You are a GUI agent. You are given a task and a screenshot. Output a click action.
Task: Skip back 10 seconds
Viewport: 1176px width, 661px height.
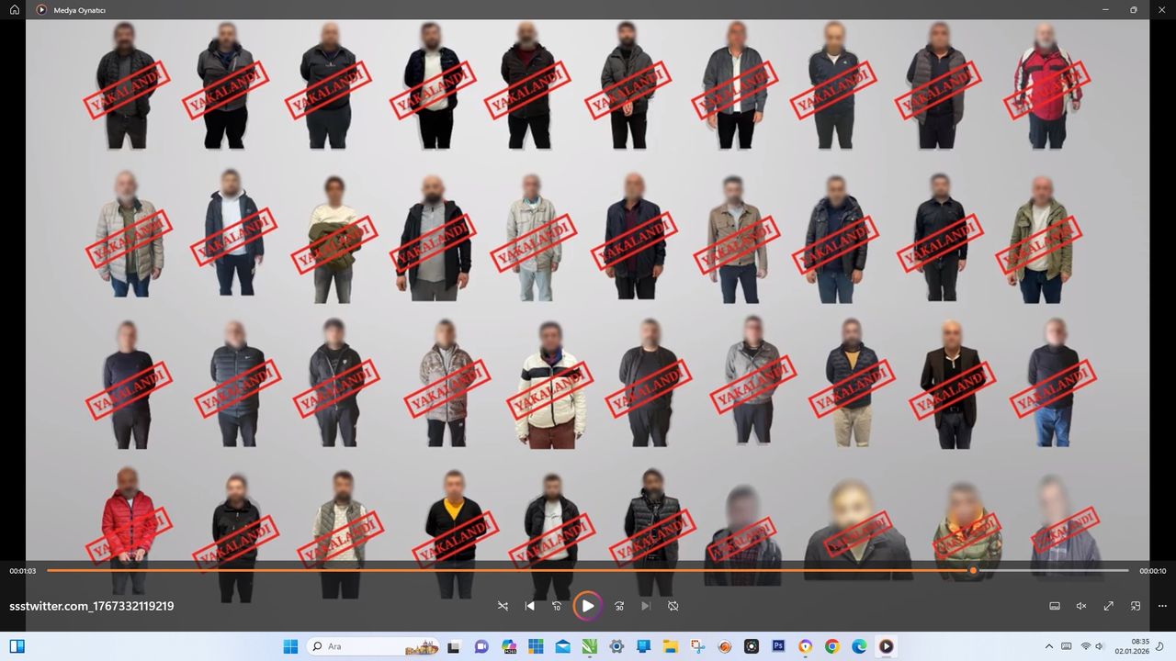pyautogui.click(x=556, y=606)
